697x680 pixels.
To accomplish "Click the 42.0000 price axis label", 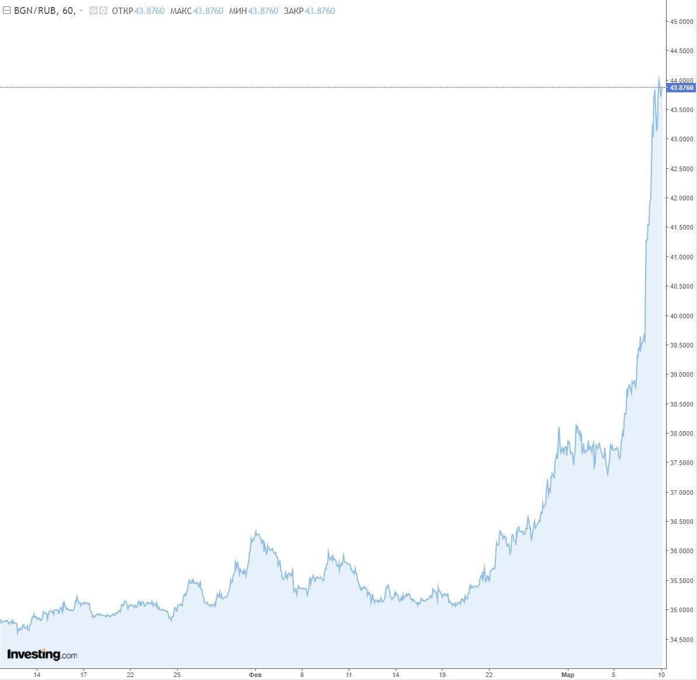I will click(x=681, y=198).
